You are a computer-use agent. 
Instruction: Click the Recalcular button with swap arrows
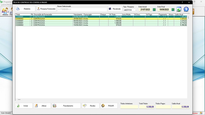(115, 9)
